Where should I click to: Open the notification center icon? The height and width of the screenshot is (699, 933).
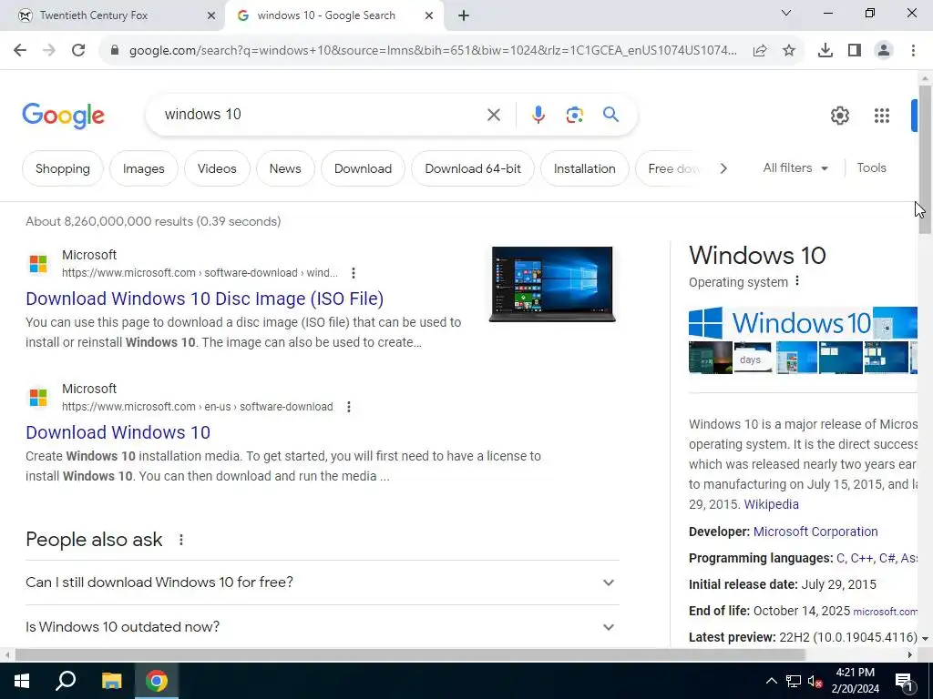pyautogui.click(x=904, y=682)
